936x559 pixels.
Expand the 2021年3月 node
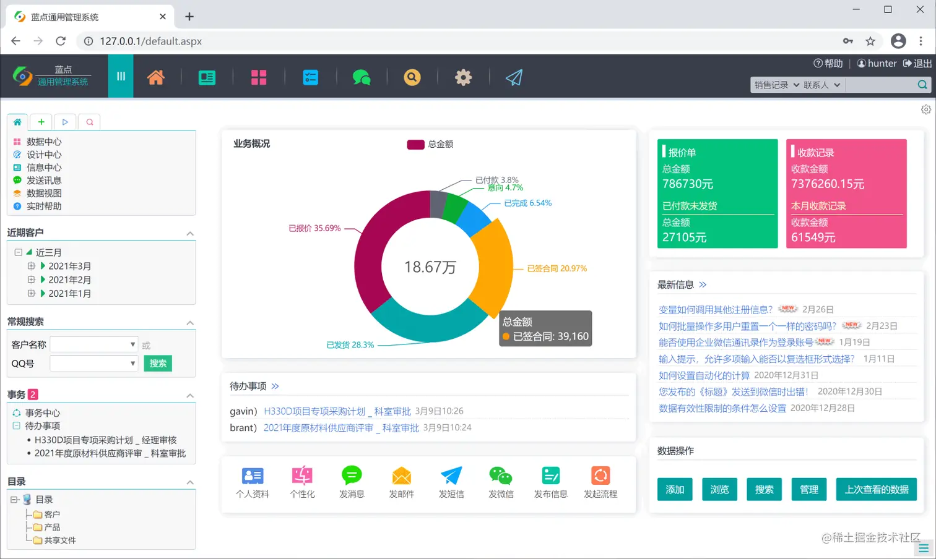tap(31, 266)
